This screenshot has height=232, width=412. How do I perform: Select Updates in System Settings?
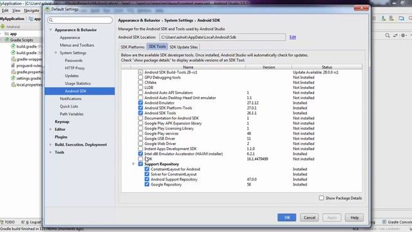pos(71,76)
